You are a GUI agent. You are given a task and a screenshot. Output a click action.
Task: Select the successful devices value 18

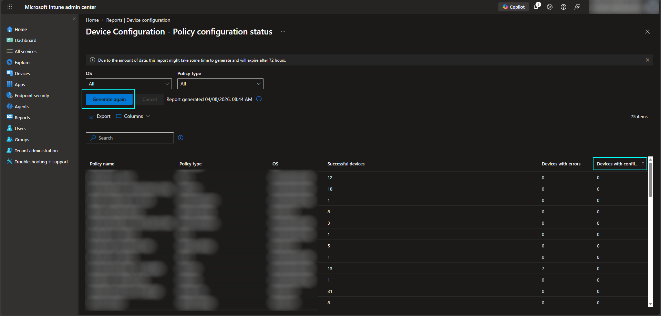pos(330,189)
